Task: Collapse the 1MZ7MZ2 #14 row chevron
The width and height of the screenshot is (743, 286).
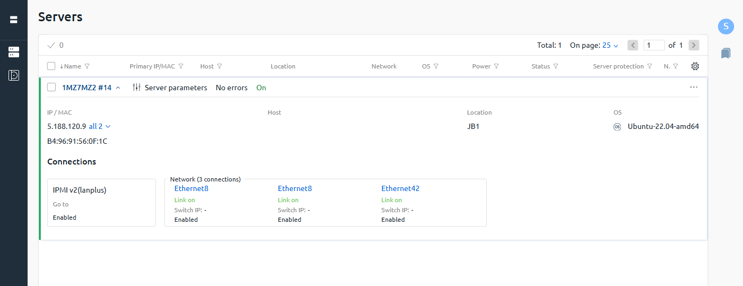Action: point(118,88)
